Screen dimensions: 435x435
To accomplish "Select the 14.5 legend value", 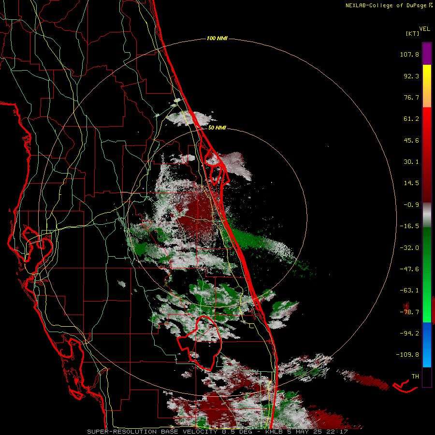I will (x=411, y=183).
